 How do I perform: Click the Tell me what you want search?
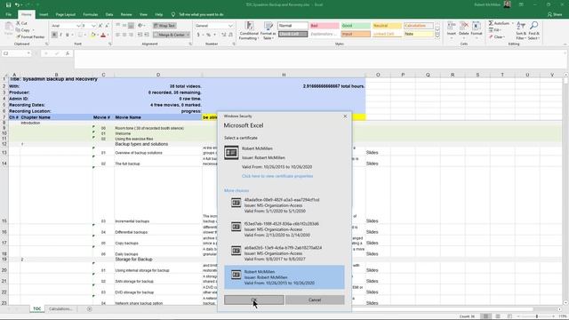(201, 14)
